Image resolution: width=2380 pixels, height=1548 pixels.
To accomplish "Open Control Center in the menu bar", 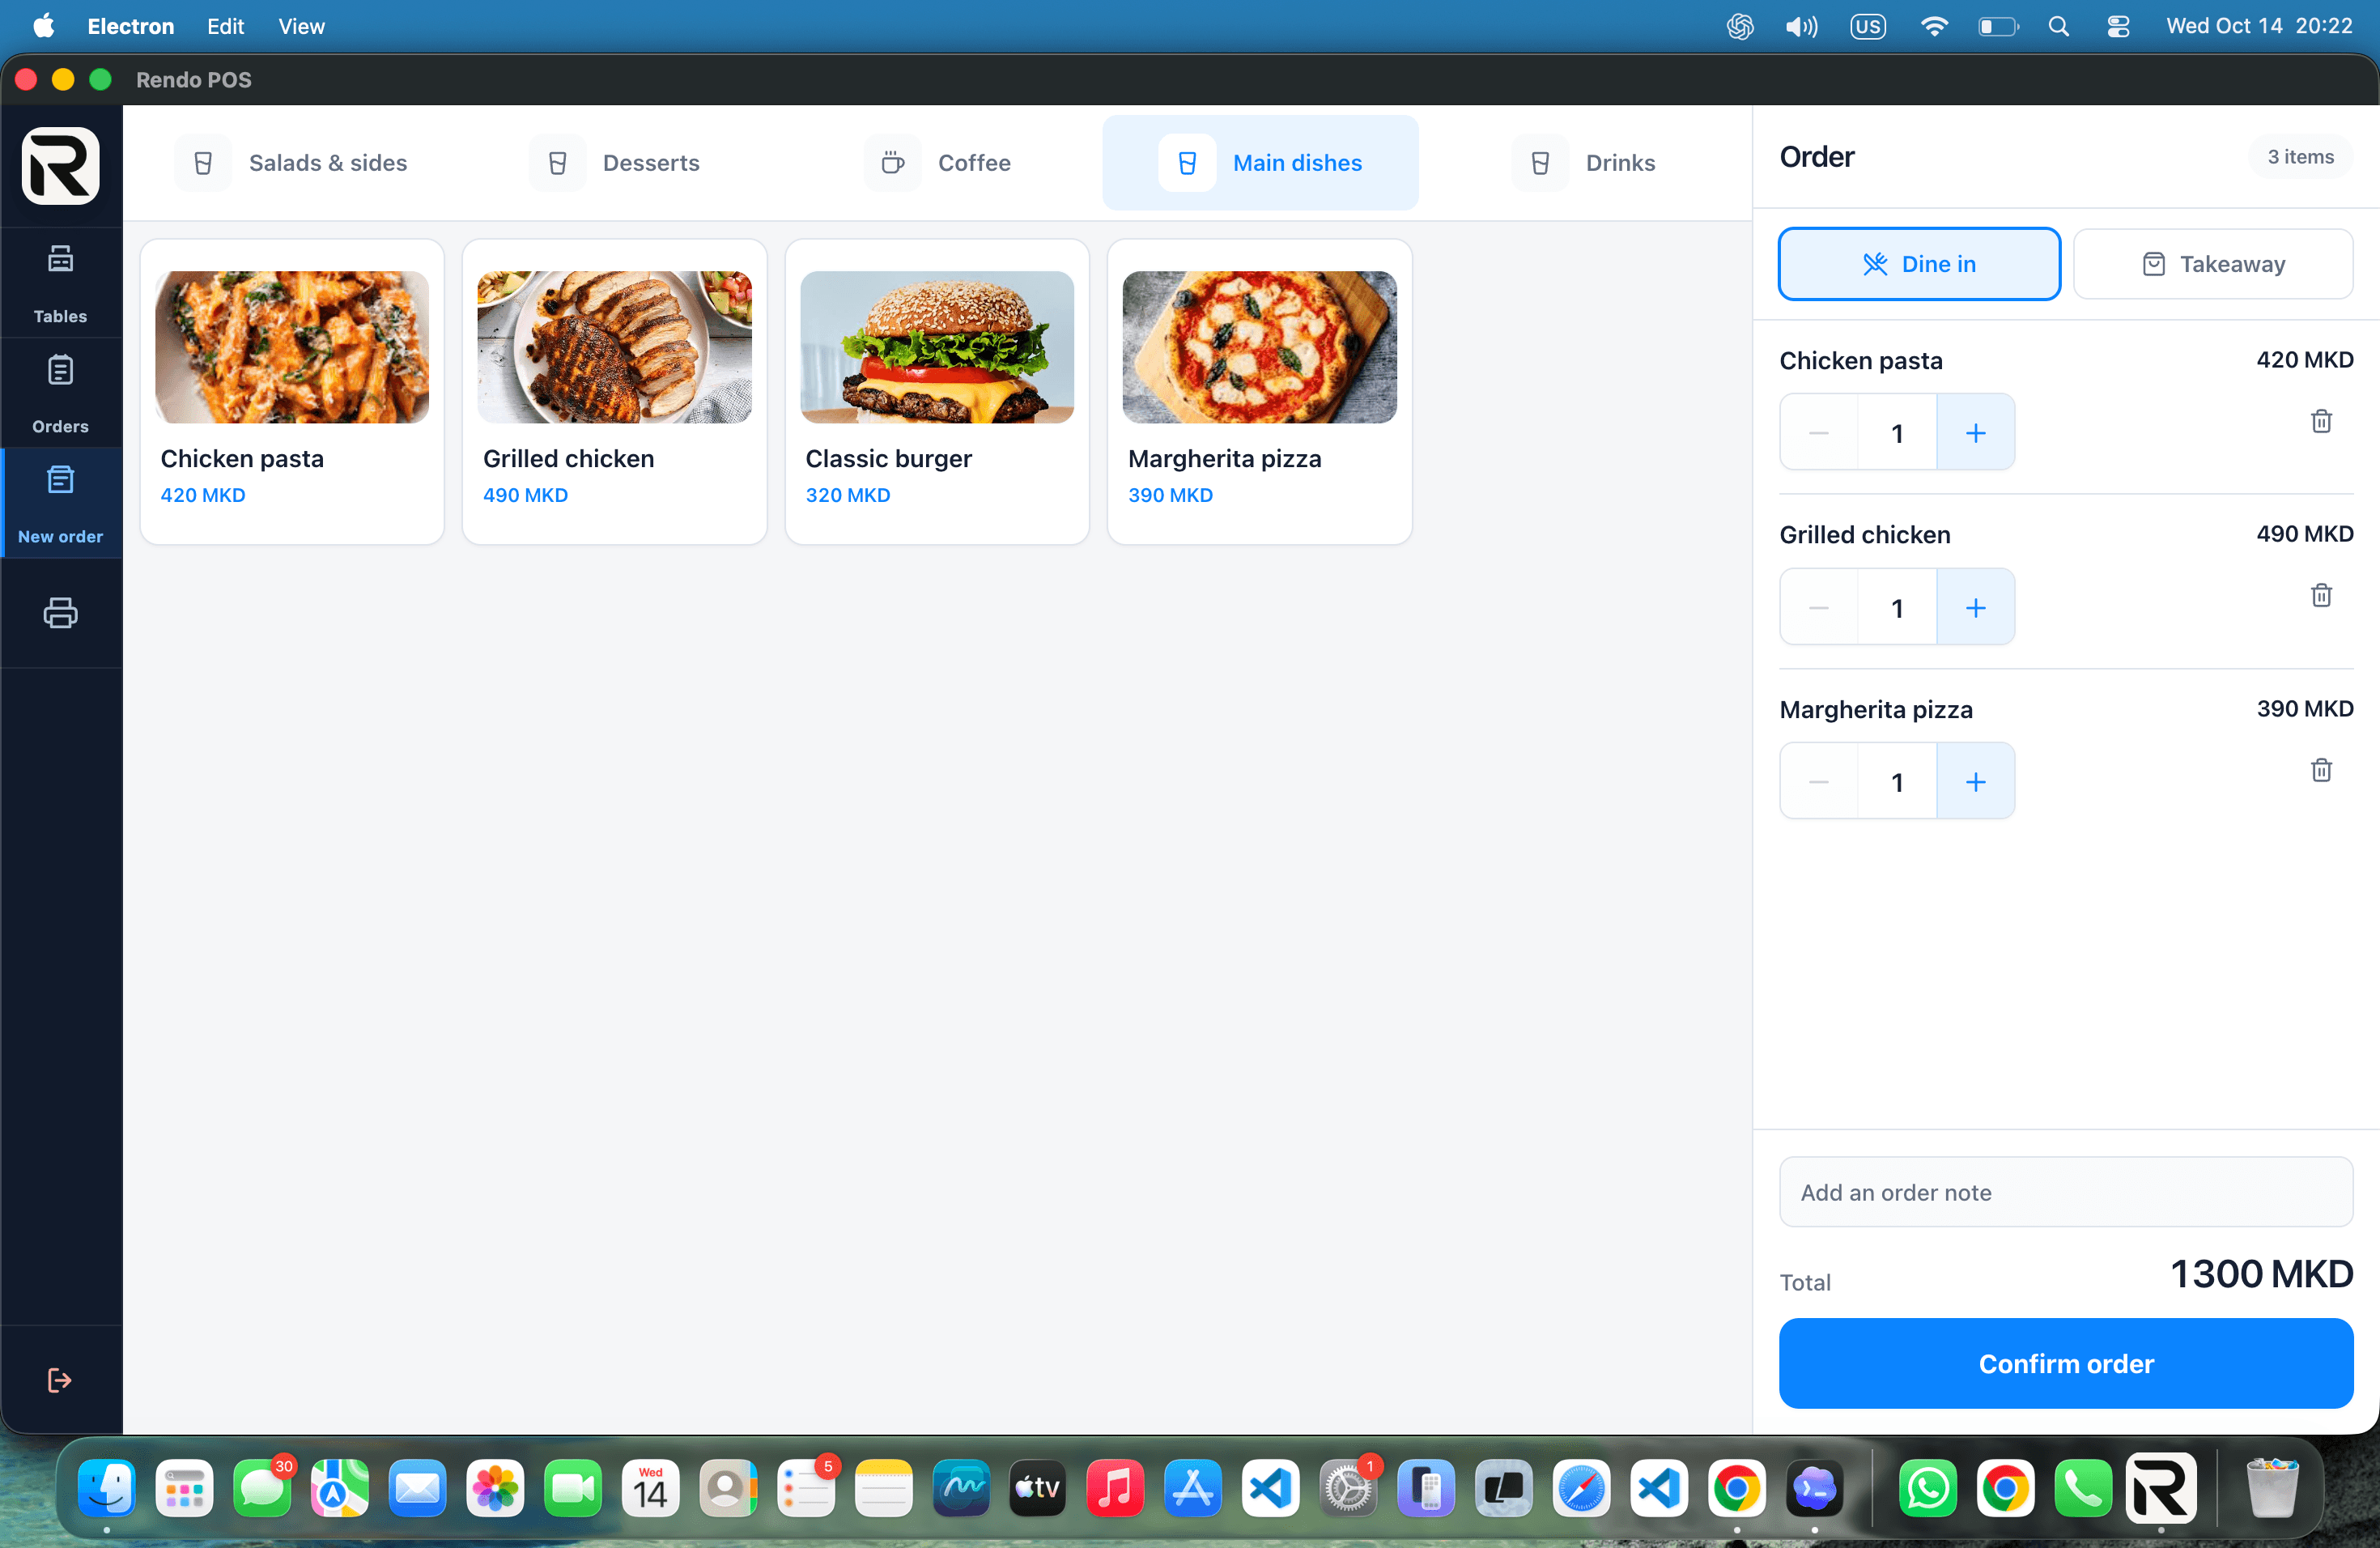I will point(2118,26).
